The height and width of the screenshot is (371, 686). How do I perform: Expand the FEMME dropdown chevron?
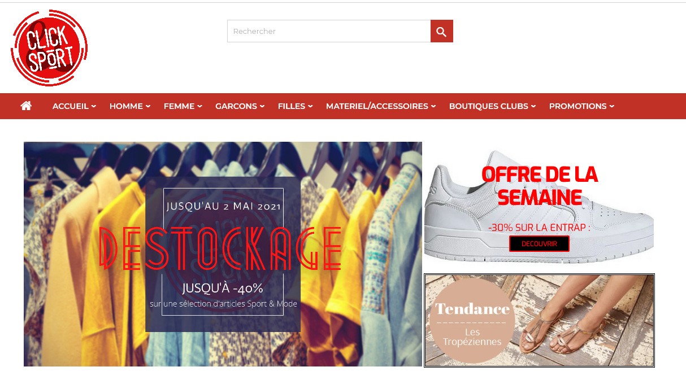199,106
